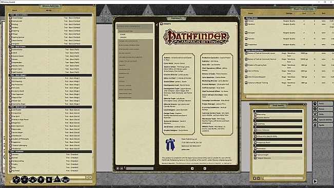The height and width of the screenshot is (188, 334).
Task: Select the Credits page in Reference index
Action: [123, 37]
